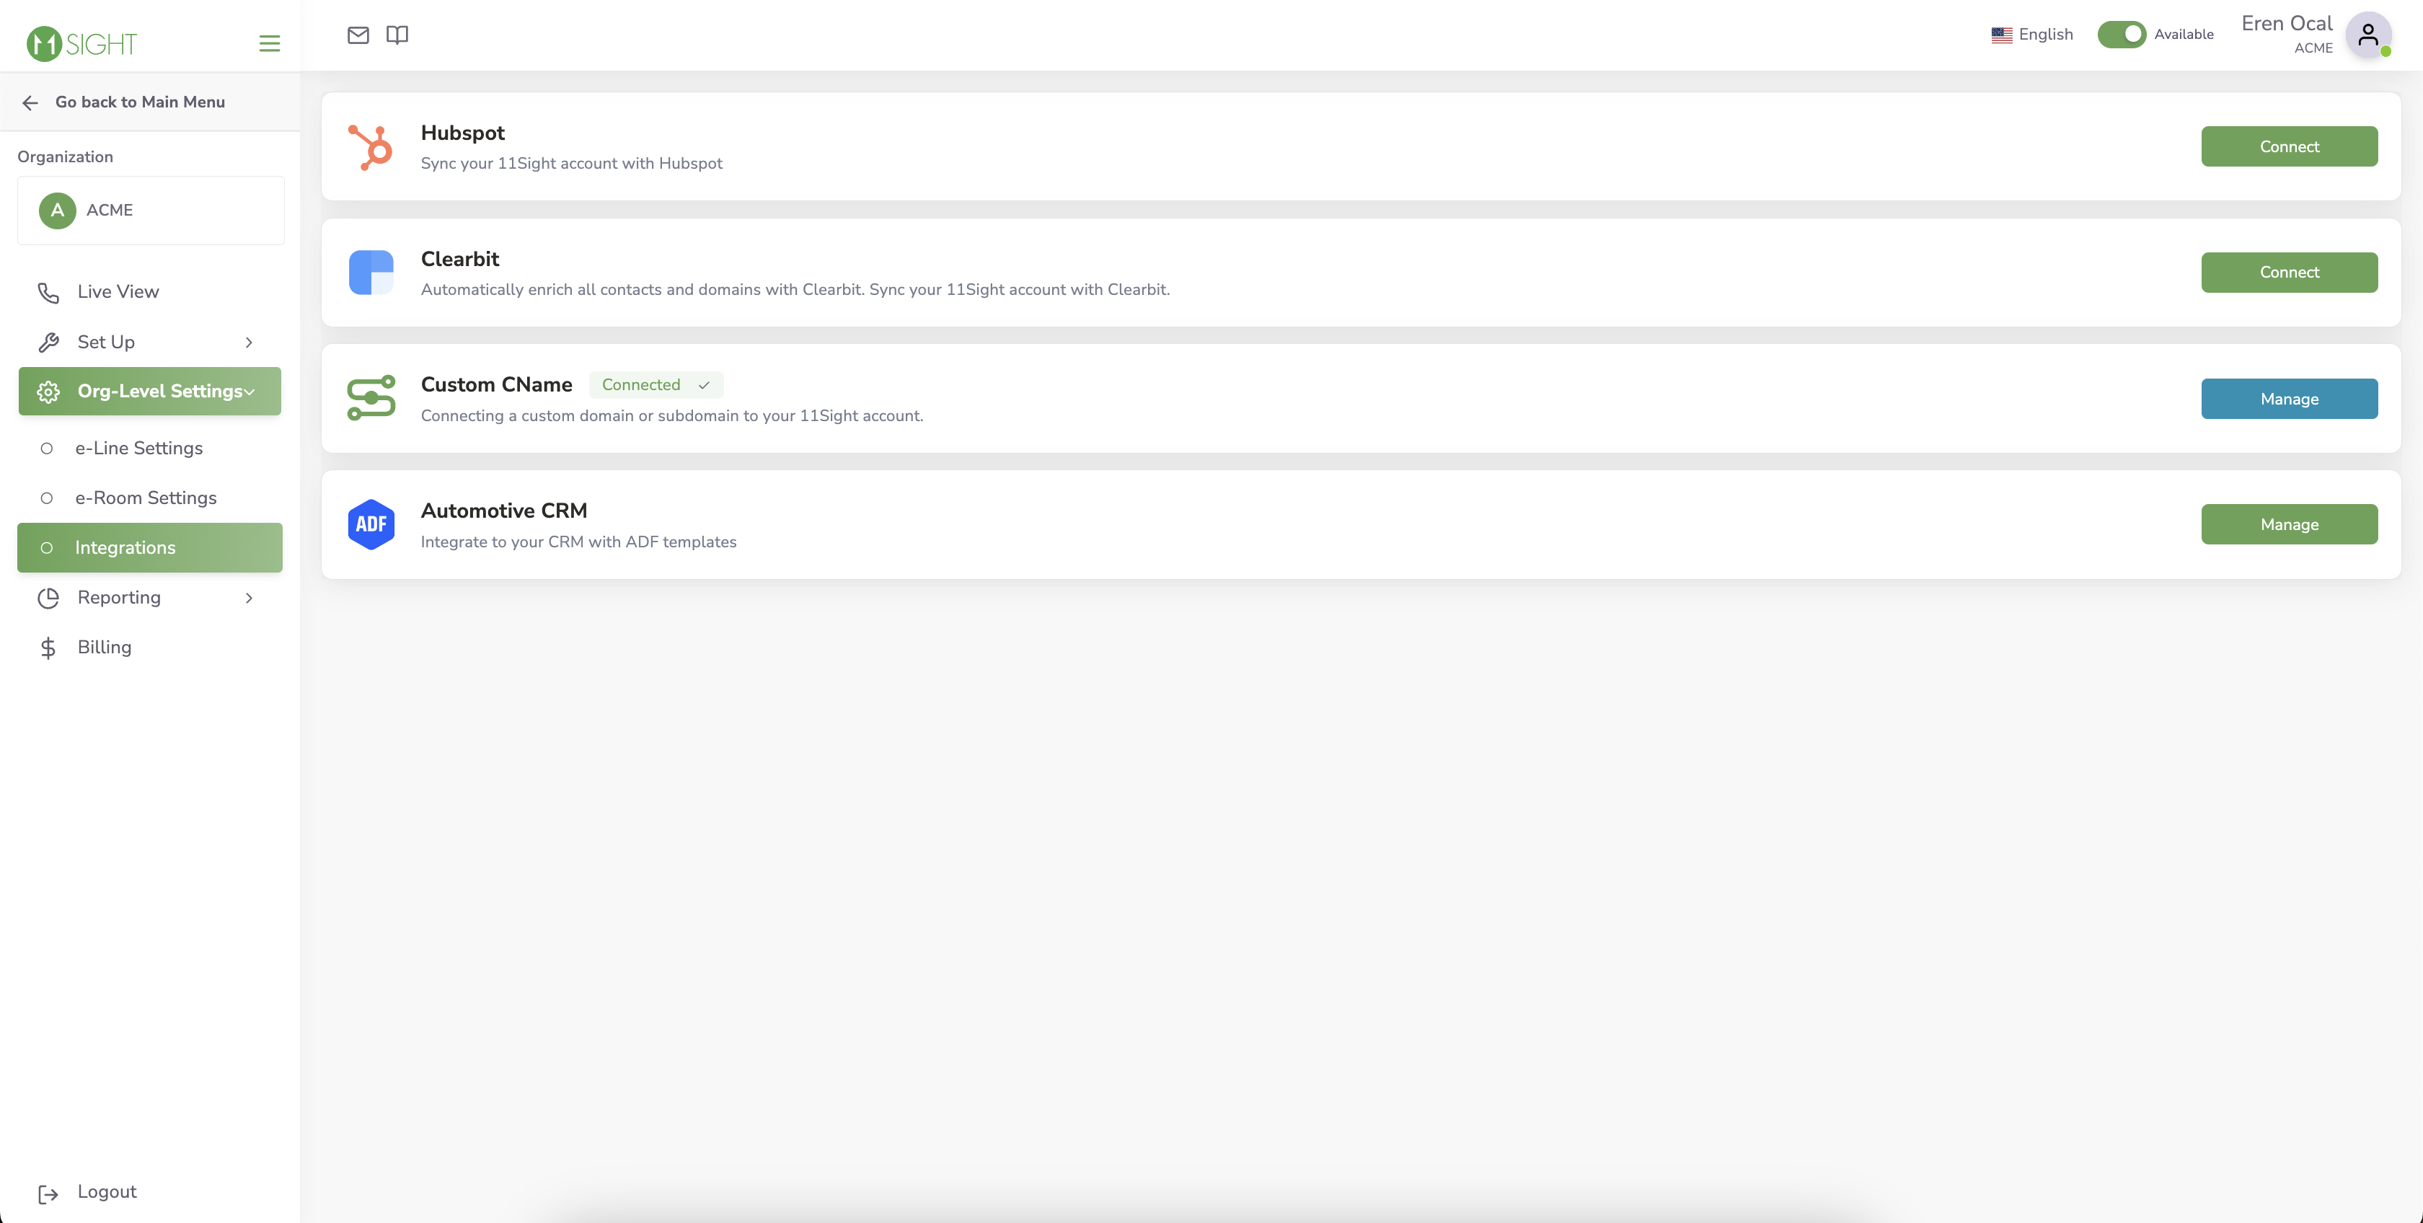Screen dimensions: 2423x1223
Task: Select Integrations from sidebar
Action: pyautogui.click(x=126, y=547)
